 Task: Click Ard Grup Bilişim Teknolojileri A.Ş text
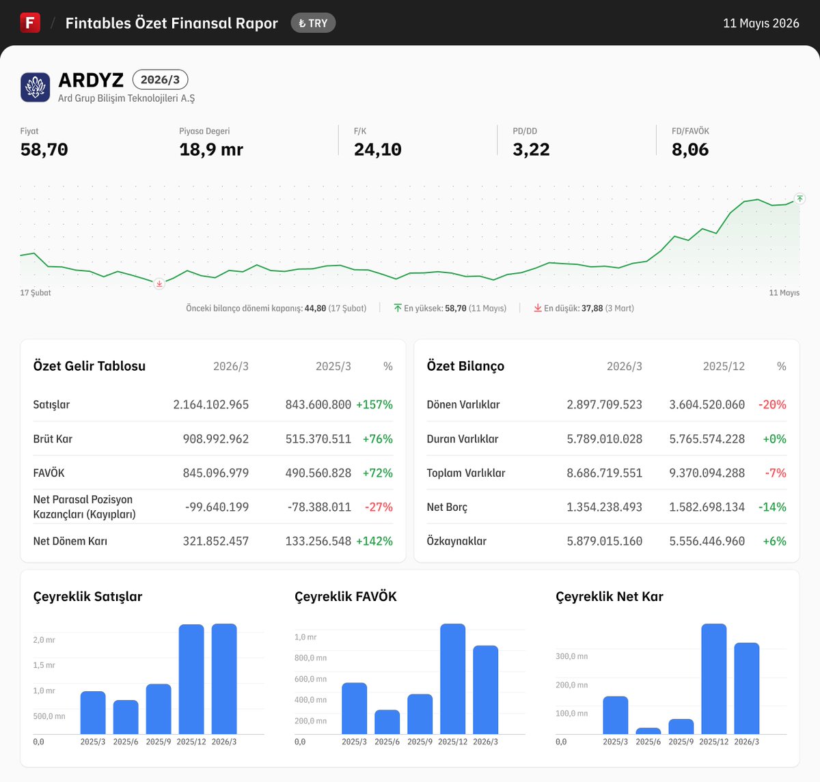[126, 98]
